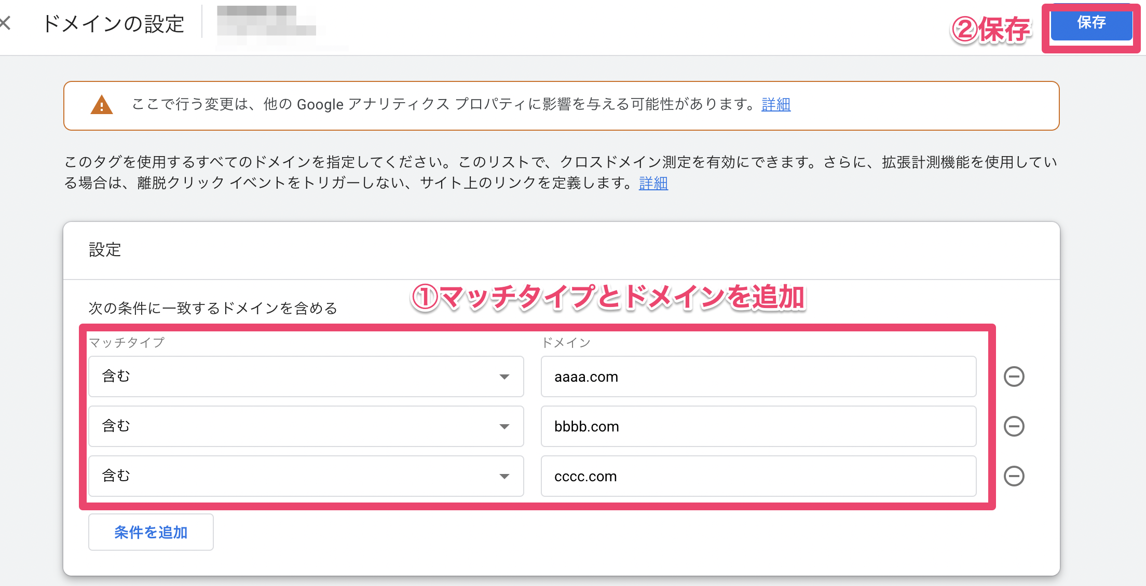
Task: Click the dropdown arrow in first 含む row
Action: pos(504,377)
